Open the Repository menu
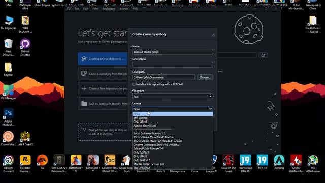The image size is (325, 183). pyautogui.click(x=109, y=9)
